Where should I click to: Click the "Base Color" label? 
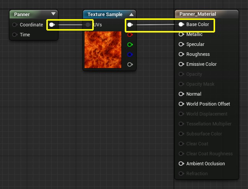tap(197, 24)
